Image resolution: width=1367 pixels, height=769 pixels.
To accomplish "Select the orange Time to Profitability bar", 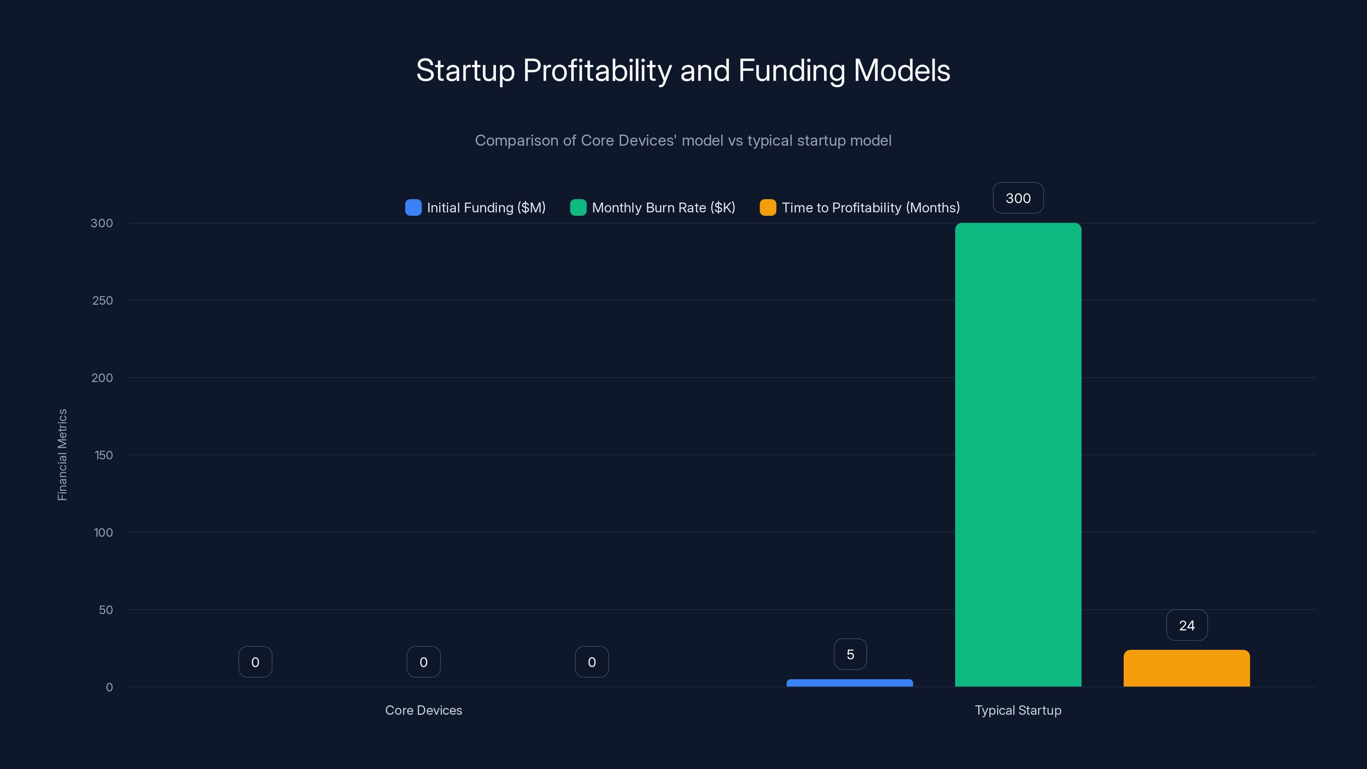I will click(x=1187, y=669).
